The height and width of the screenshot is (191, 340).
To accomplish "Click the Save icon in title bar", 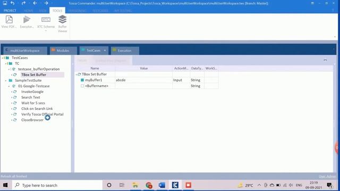I will pos(5,3).
